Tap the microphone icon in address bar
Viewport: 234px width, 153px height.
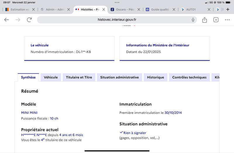tap(193, 20)
